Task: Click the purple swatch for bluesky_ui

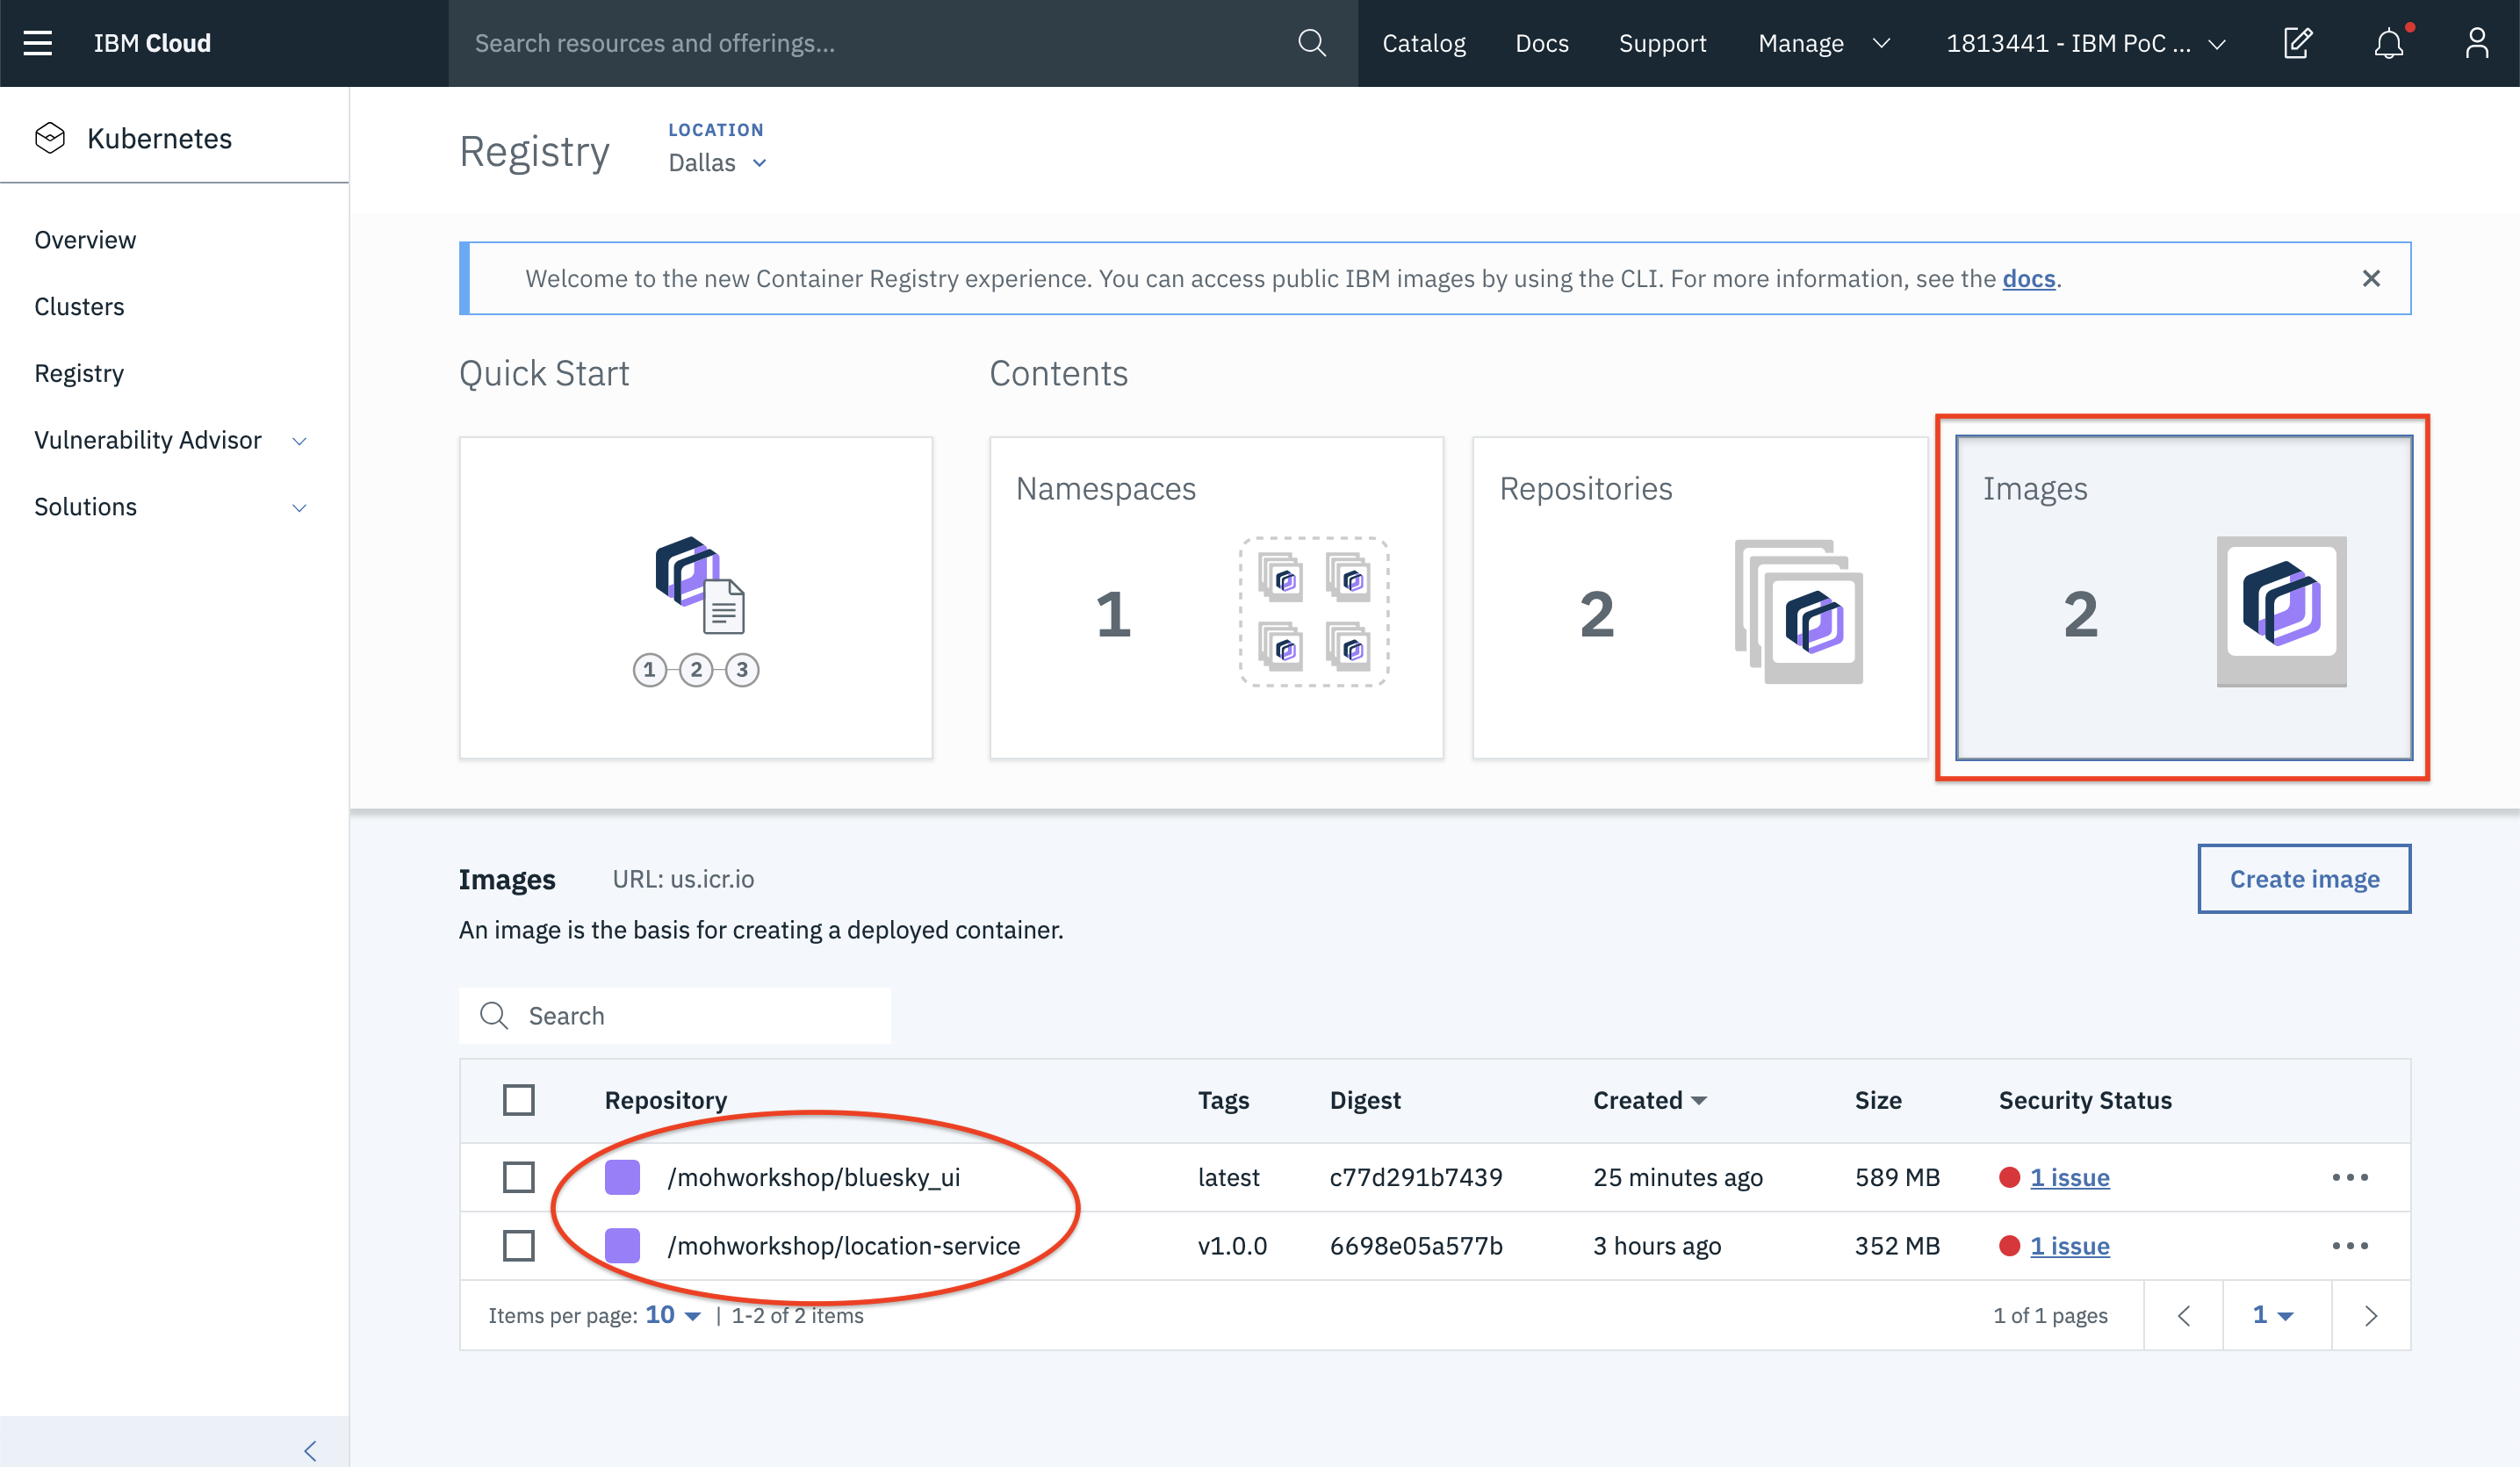Action: (622, 1177)
